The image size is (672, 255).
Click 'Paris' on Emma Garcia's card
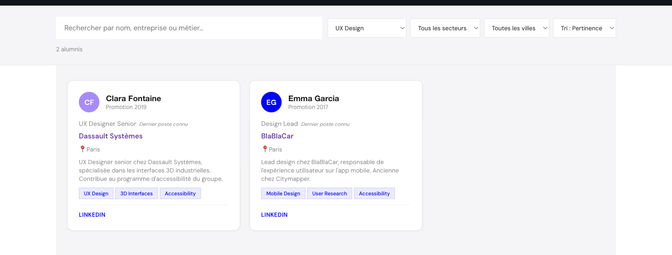[275, 150]
